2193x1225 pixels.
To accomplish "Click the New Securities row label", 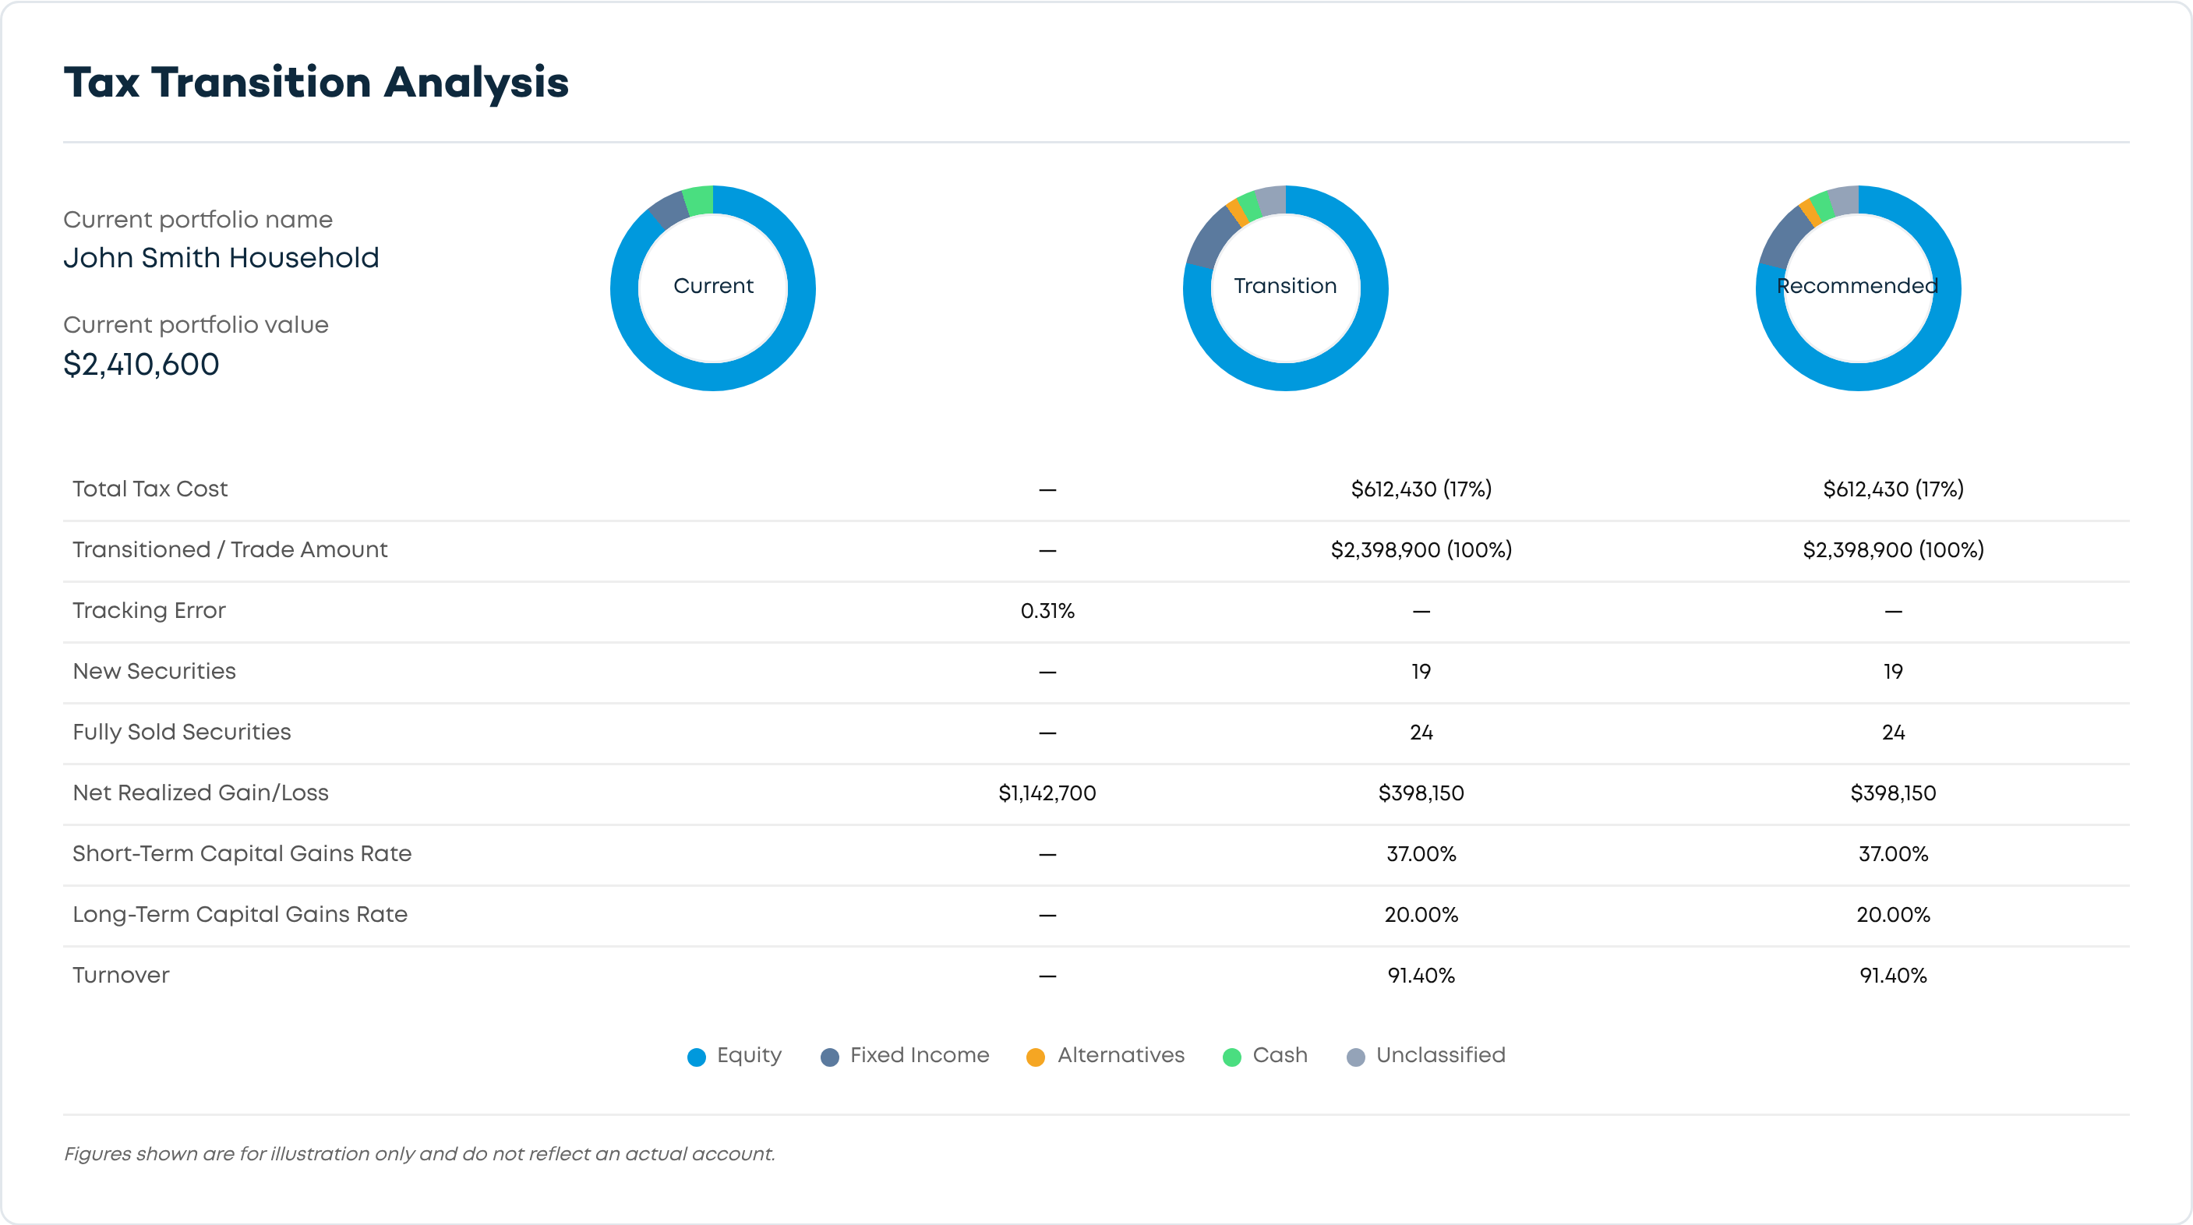I will tap(154, 671).
